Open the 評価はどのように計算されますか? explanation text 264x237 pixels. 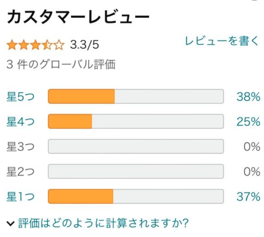[103, 223]
